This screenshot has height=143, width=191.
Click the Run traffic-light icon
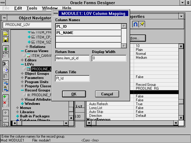(x=6, y=49)
